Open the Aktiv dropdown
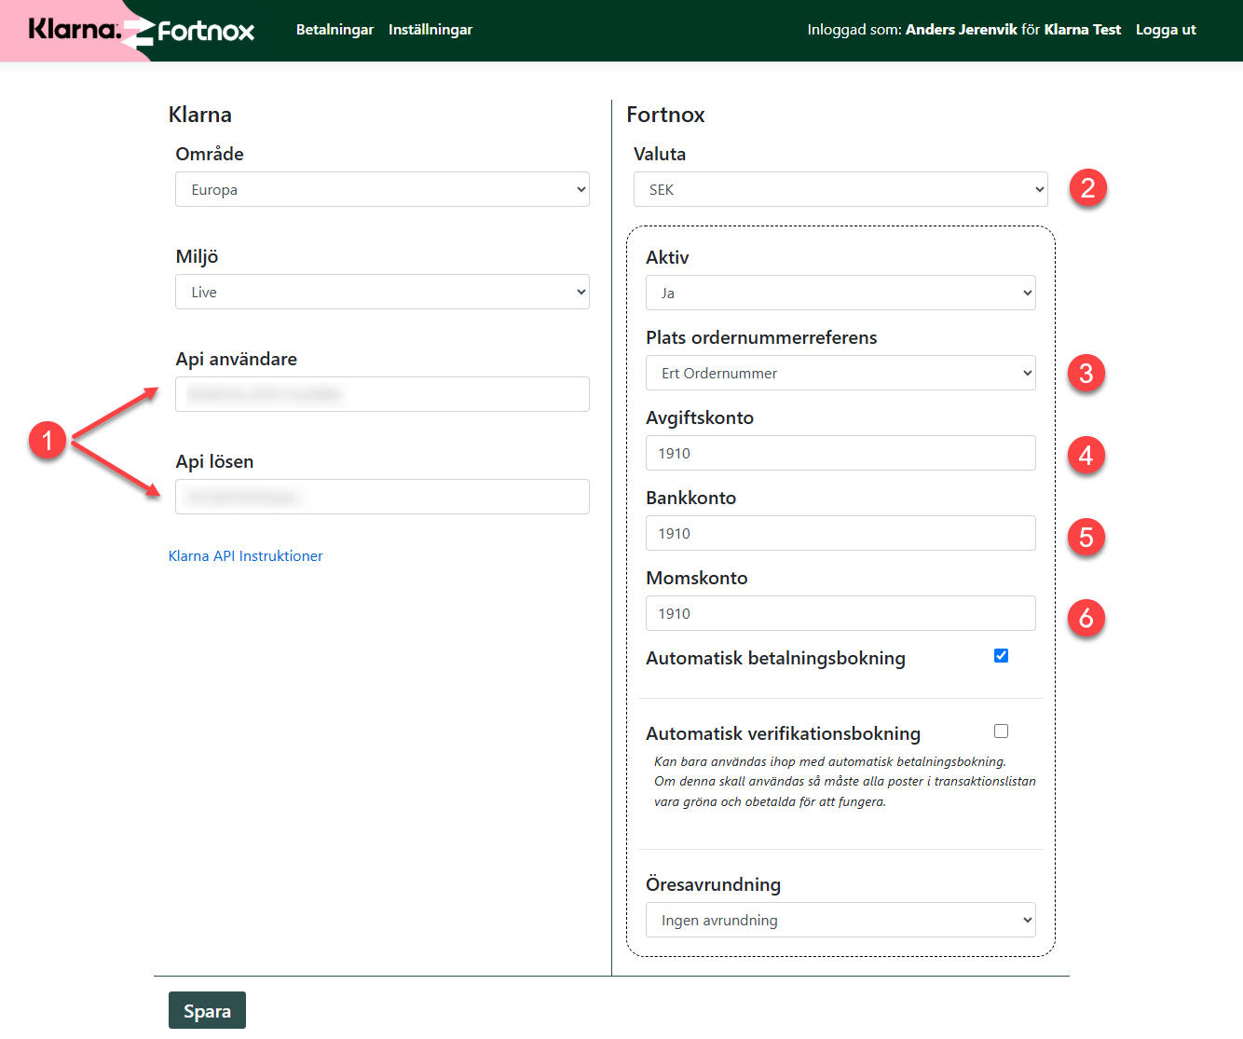Screen dimensions: 1243x1039 coord(840,293)
